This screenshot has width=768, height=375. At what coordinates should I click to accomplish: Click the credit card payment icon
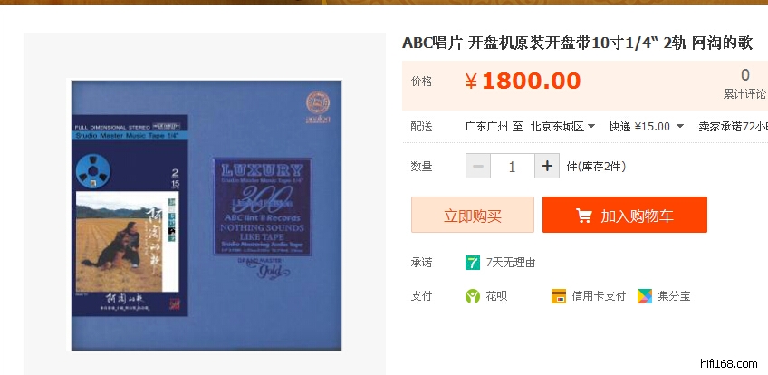pos(559,295)
